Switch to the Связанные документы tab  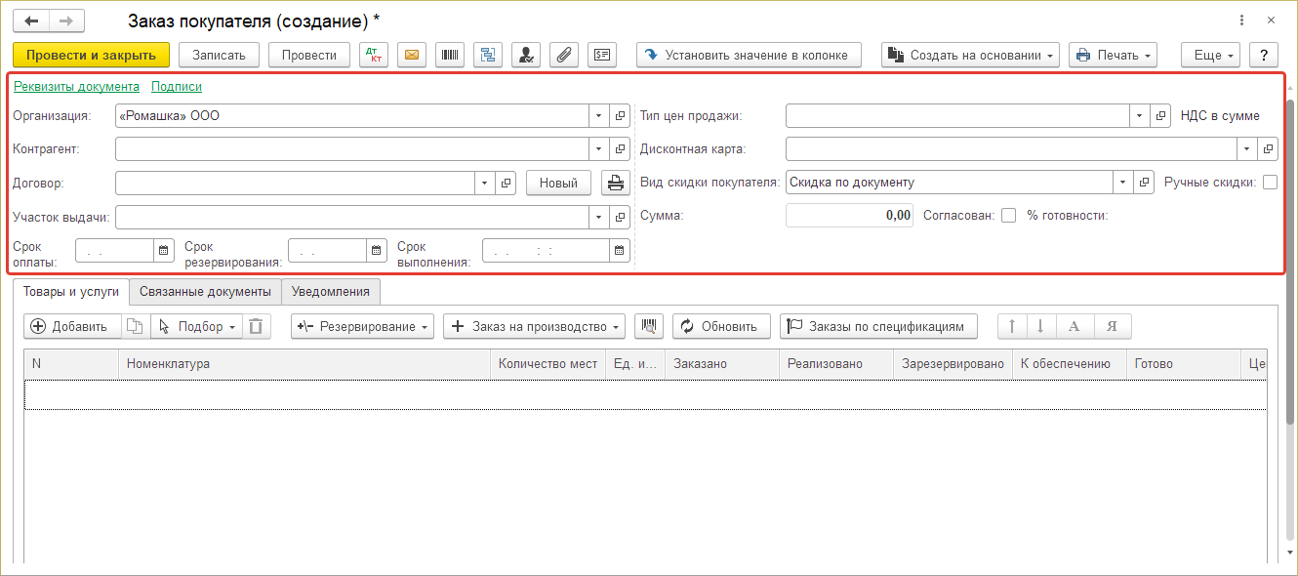(x=205, y=292)
